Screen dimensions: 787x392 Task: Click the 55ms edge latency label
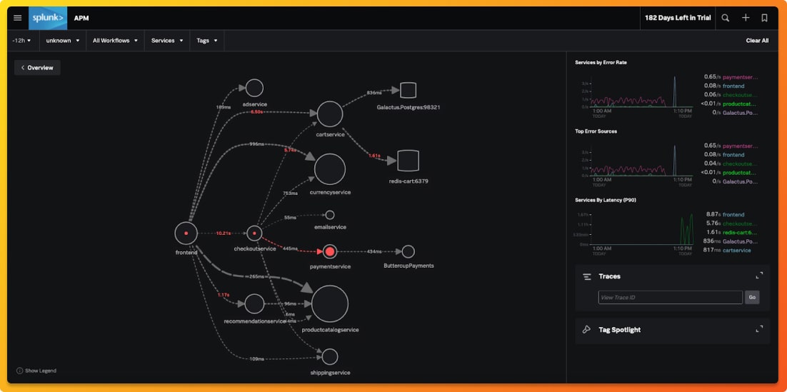tap(290, 217)
